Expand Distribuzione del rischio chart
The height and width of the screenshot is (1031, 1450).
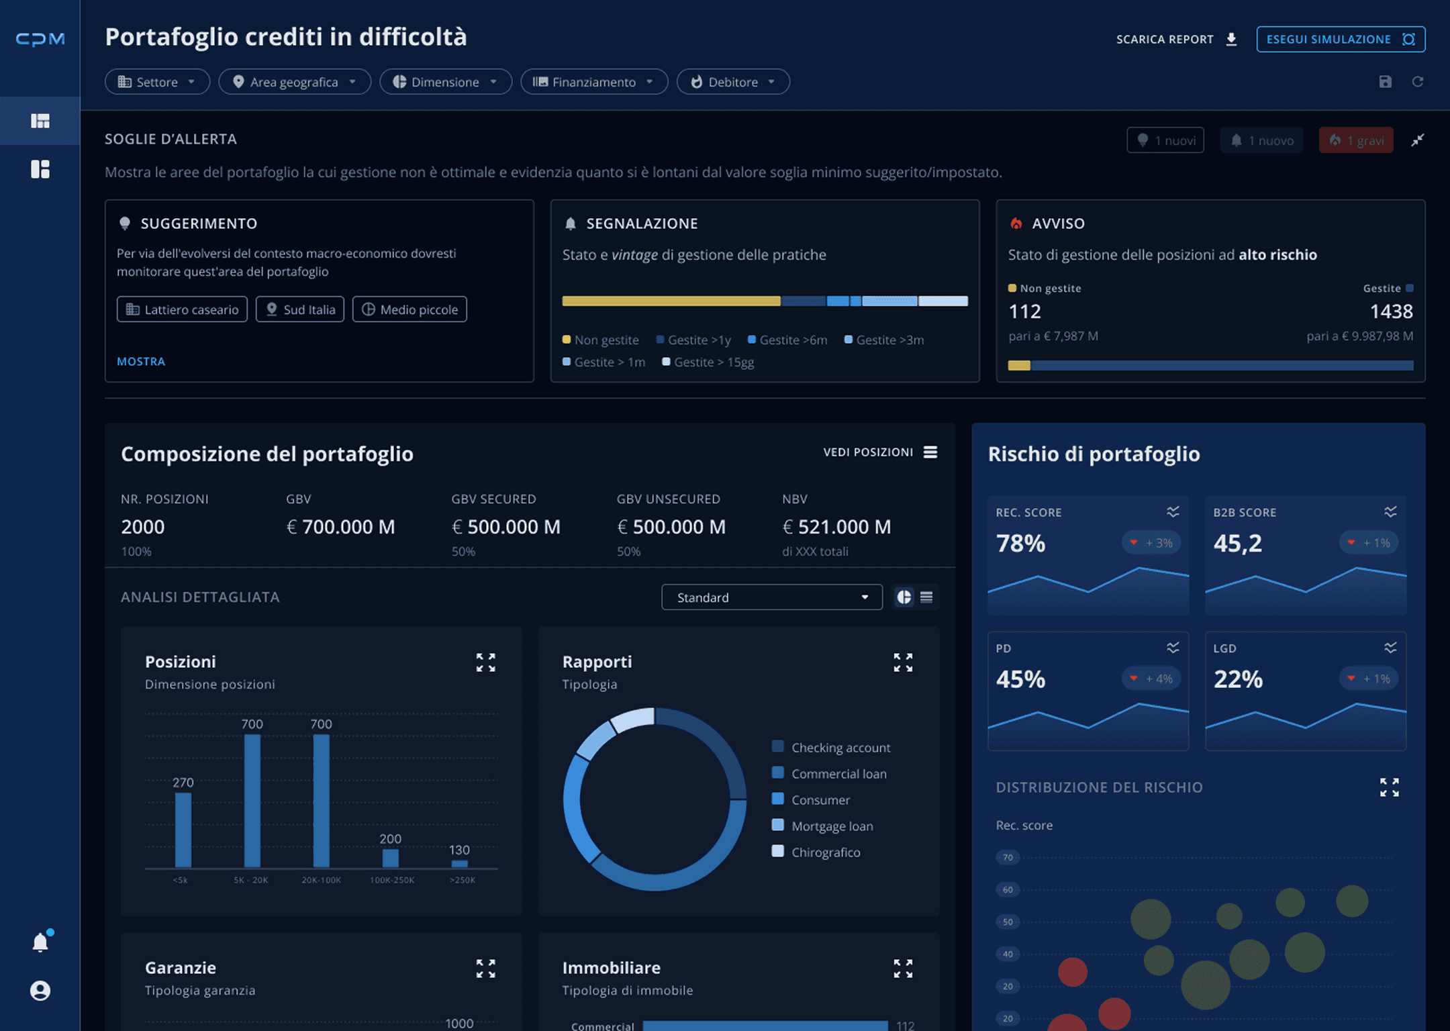1389,787
